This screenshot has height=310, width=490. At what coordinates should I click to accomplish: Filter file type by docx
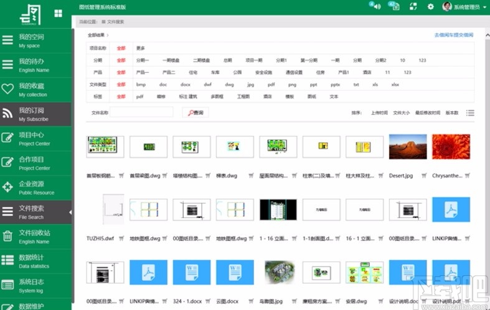[186, 84]
